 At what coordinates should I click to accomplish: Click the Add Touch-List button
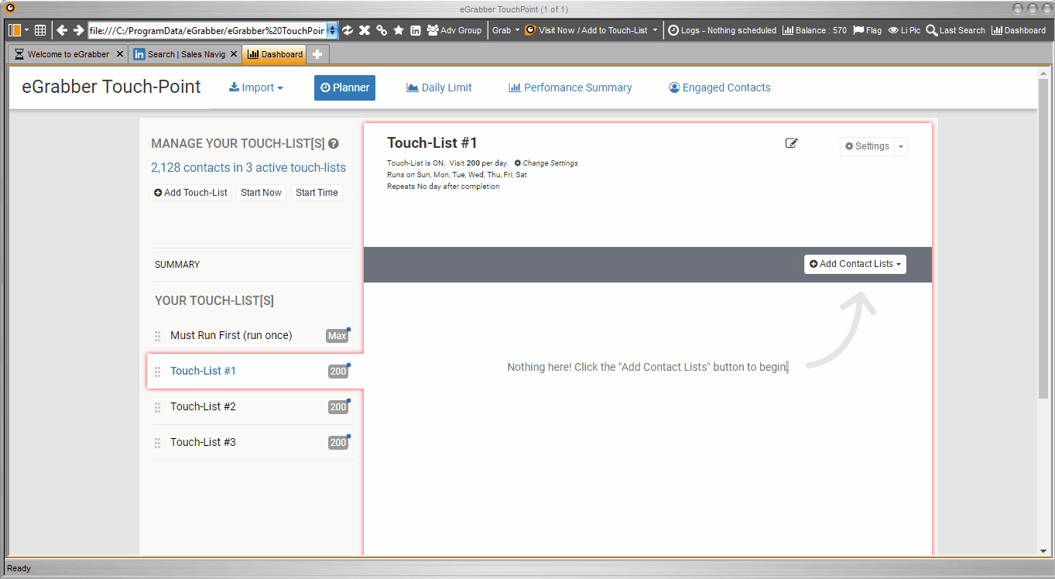point(190,193)
